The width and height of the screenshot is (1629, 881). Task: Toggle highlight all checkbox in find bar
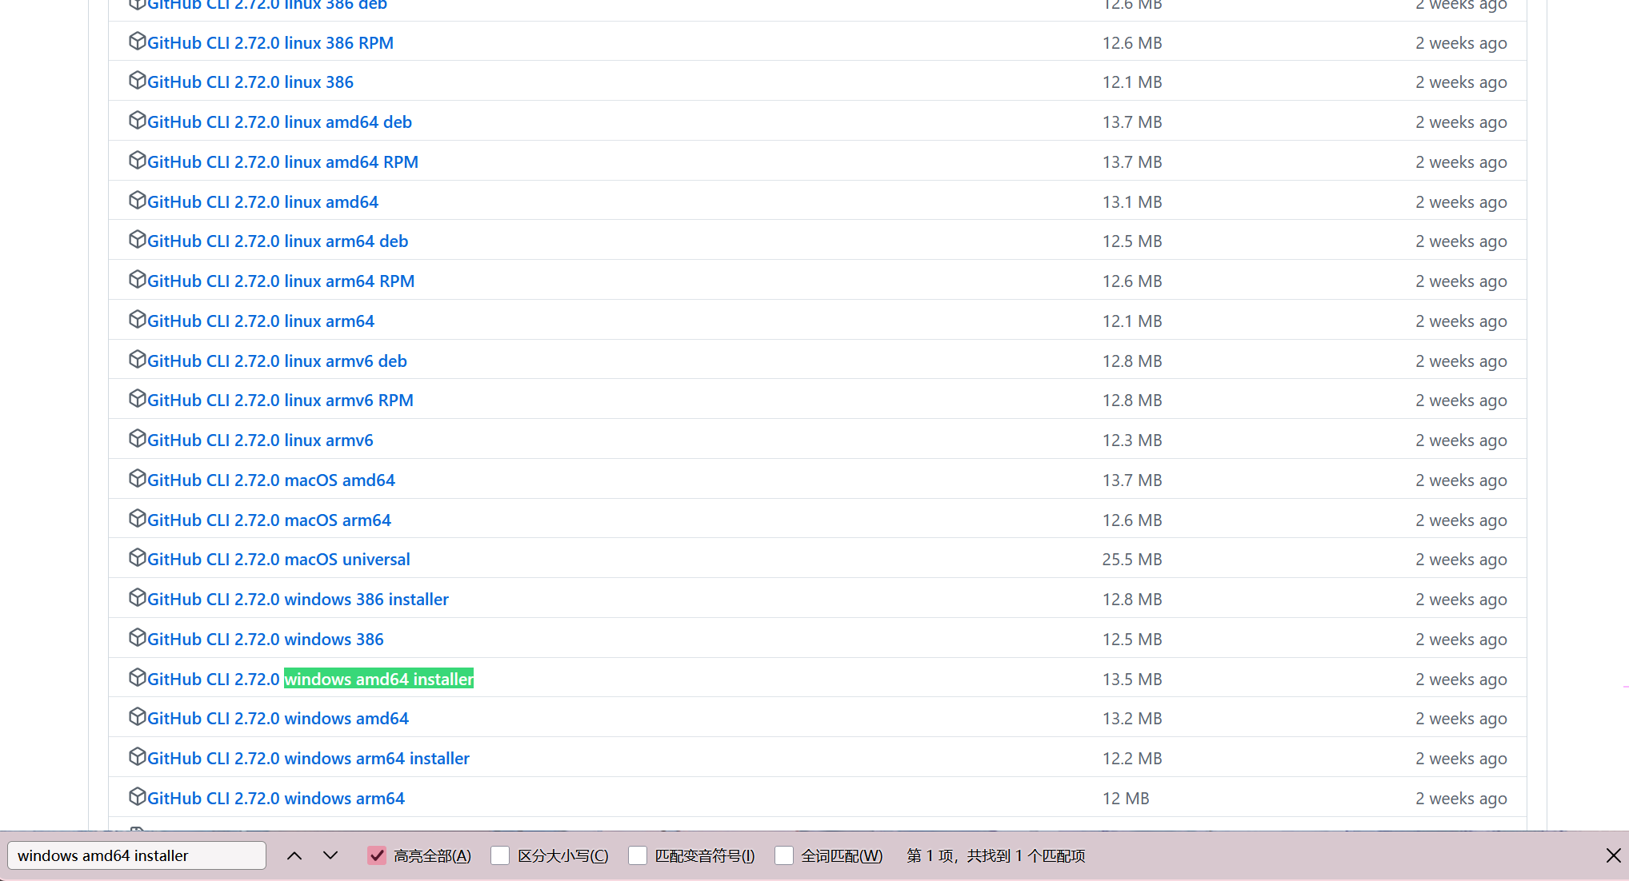point(377,855)
